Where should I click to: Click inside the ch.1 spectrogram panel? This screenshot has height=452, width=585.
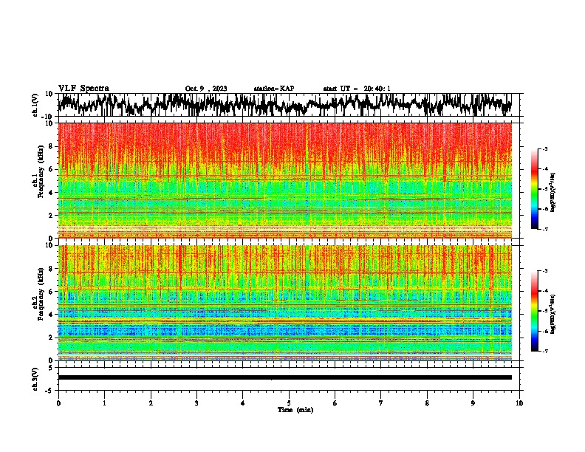coord(285,180)
